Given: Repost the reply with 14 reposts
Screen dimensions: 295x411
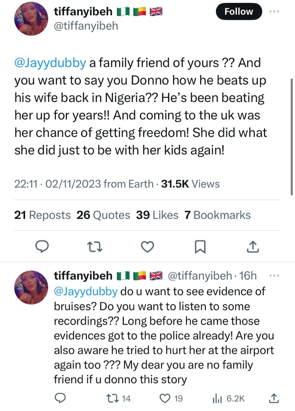Looking at the screenshot, I should [114, 398].
